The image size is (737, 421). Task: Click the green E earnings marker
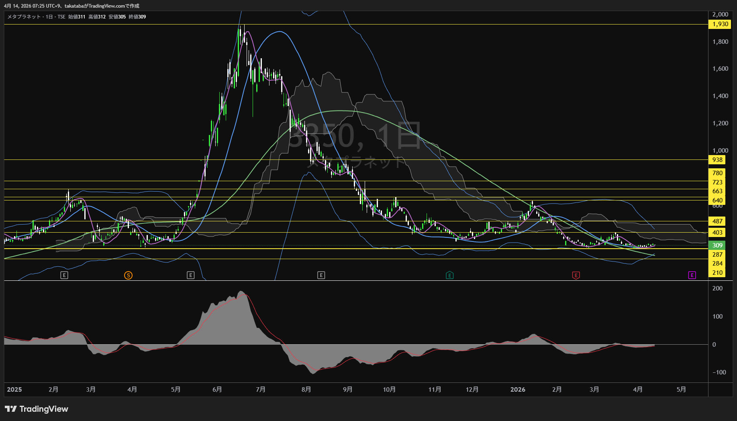click(449, 275)
